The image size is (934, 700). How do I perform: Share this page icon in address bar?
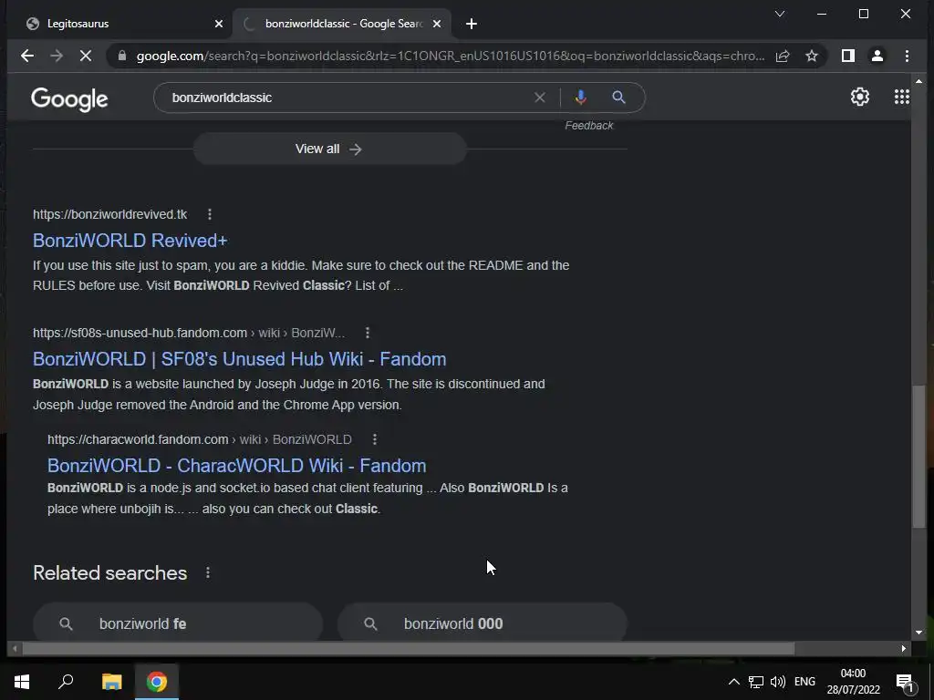coord(782,56)
